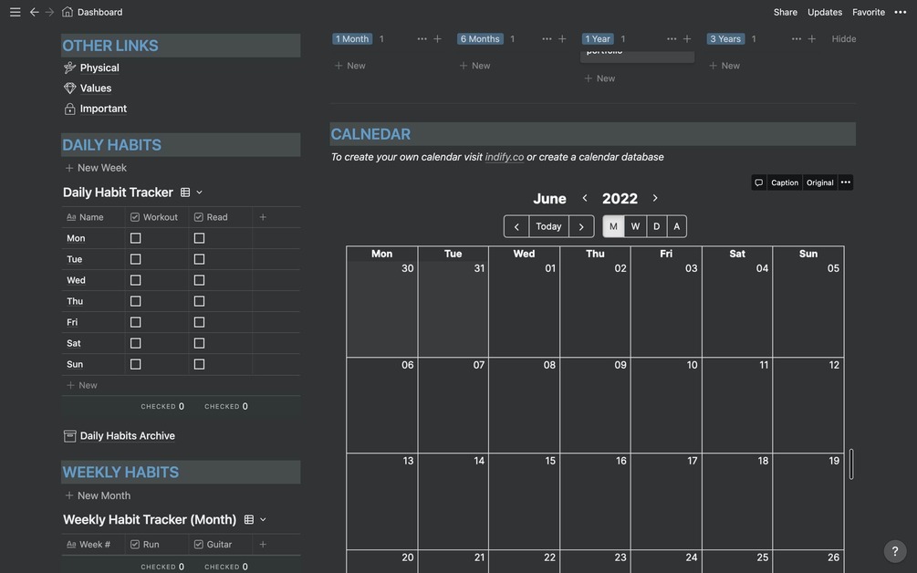Switch calendar to day view D
The height and width of the screenshot is (573, 917).
click(x=656, y=227)
